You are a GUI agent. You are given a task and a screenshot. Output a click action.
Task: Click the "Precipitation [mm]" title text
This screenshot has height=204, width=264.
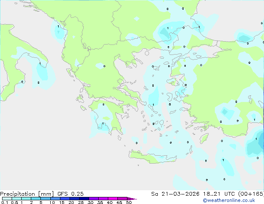[x=27, y=194]
